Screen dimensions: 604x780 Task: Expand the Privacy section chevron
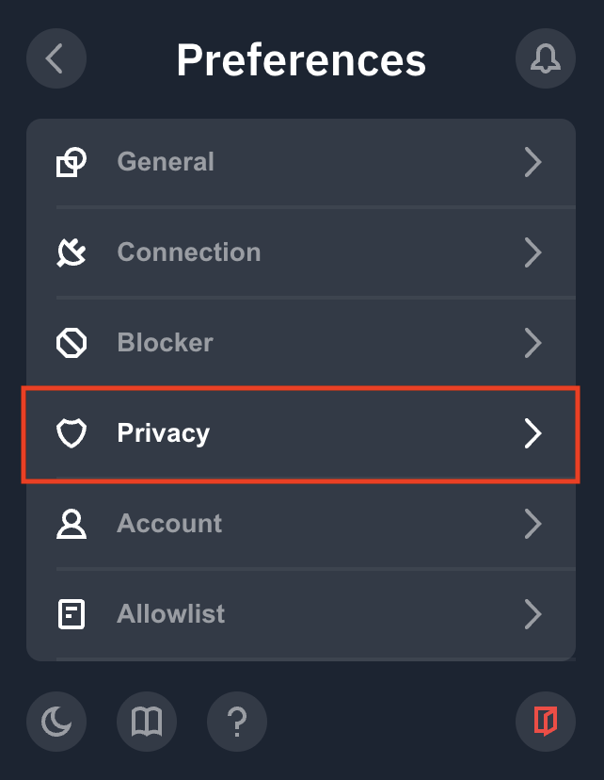pos(533,433)
